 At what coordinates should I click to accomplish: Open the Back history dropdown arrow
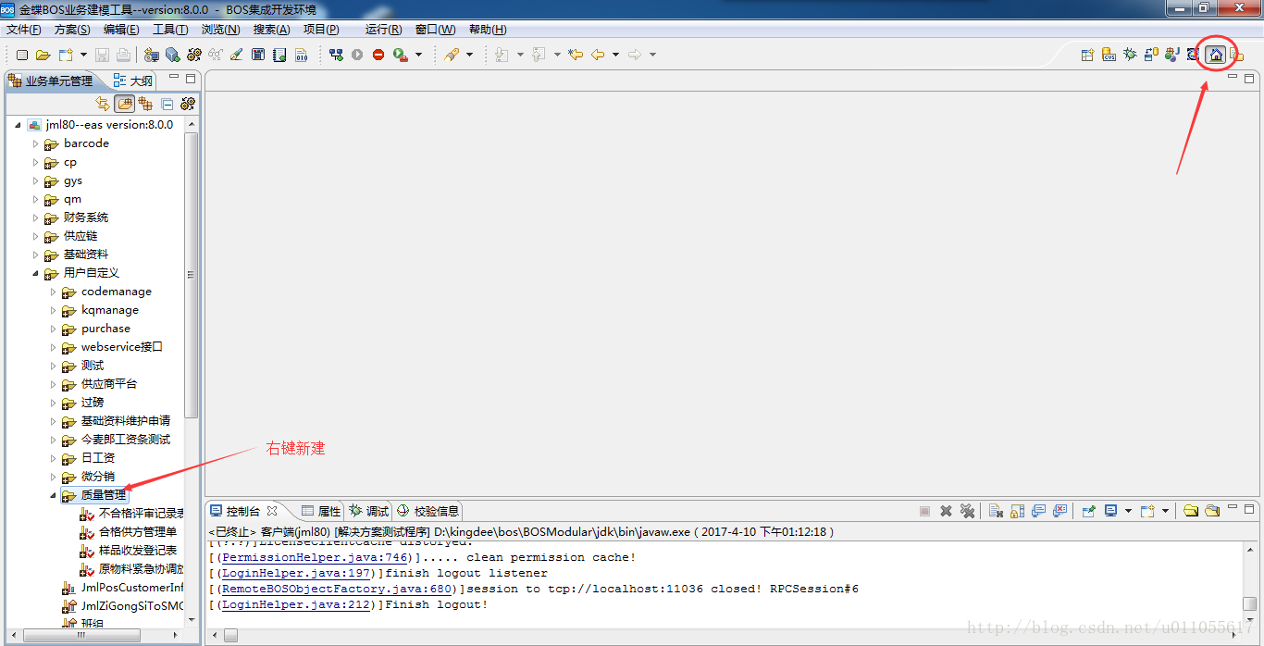[615, 56]
